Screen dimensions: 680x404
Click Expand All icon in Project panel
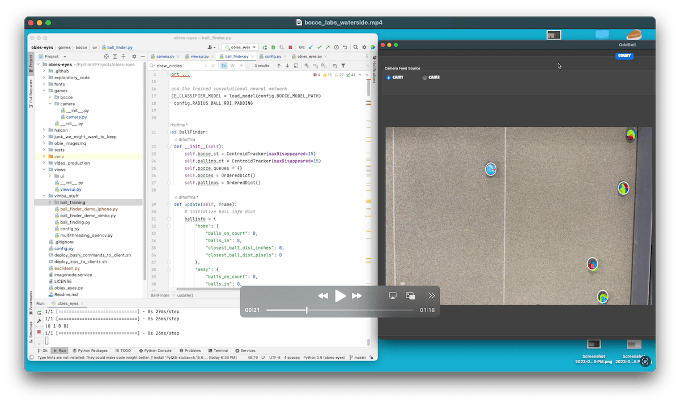[x=115, y=57]
